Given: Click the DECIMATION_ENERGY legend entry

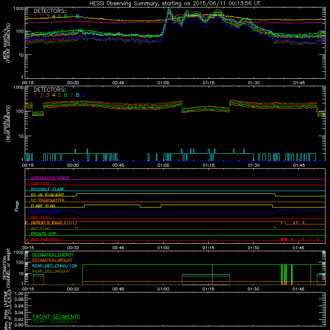Looking at the screenshot, I should [53, 255].
